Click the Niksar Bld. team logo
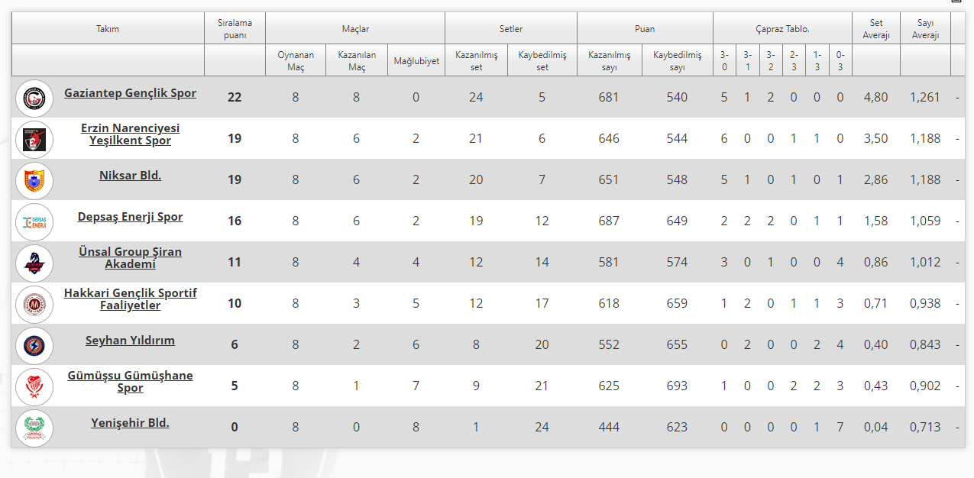 tap(34, 180)
